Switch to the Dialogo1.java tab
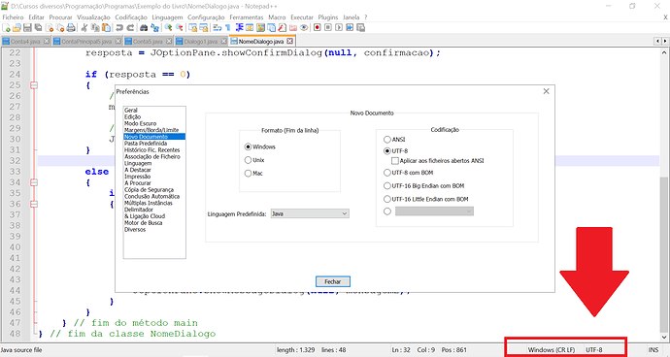 pos(200,42)
